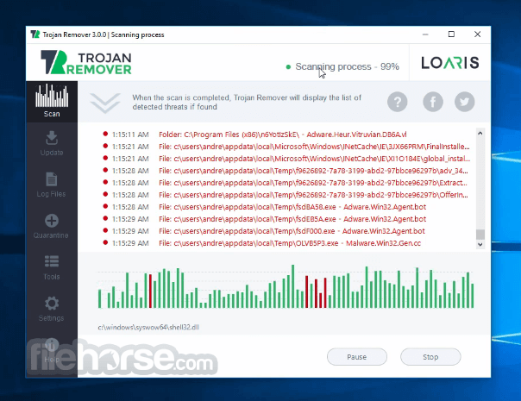Image resolution: width=521 pixels, height=401 pixels.
Task: Click the double chevron down arrow
Action: pos(105,103)
